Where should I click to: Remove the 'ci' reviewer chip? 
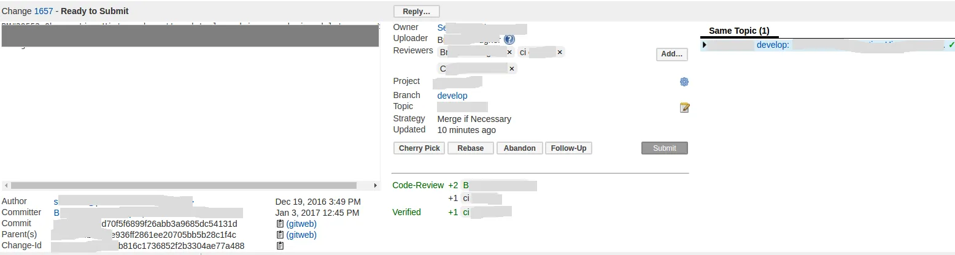tap(560, 53)
